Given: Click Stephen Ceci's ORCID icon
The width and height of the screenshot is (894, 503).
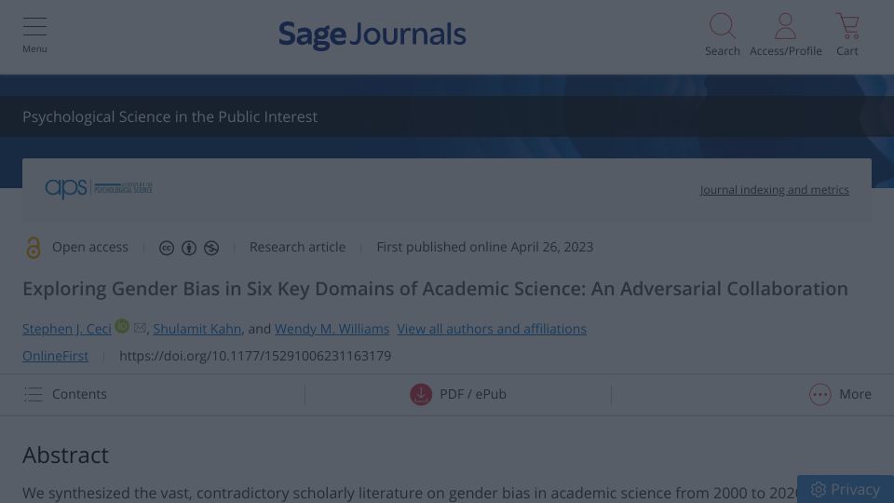Looking at the screenshot, I should tap(122, 326).
